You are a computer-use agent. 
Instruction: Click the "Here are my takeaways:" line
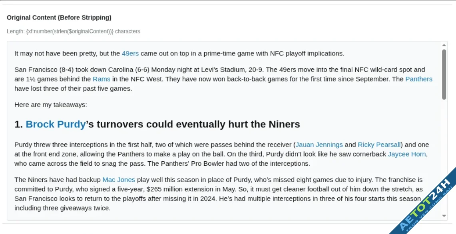(x=51, y=105)
